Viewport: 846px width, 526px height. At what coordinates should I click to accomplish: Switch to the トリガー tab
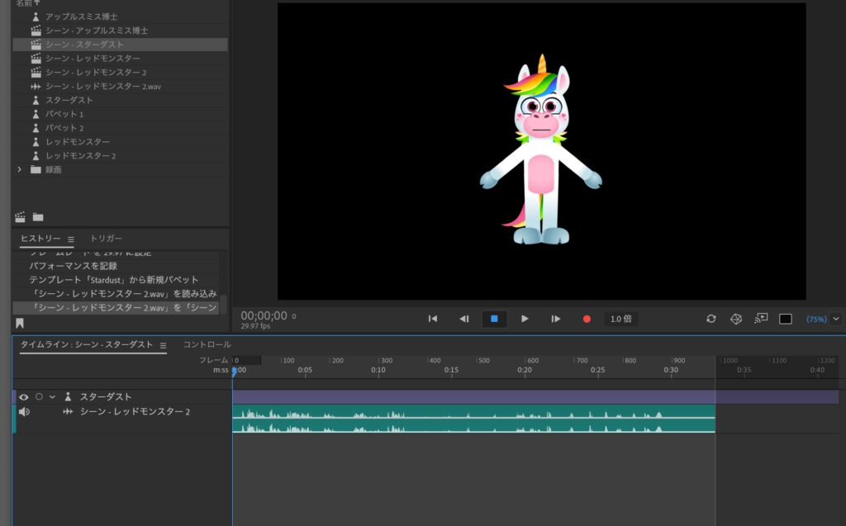coord(106,239)
